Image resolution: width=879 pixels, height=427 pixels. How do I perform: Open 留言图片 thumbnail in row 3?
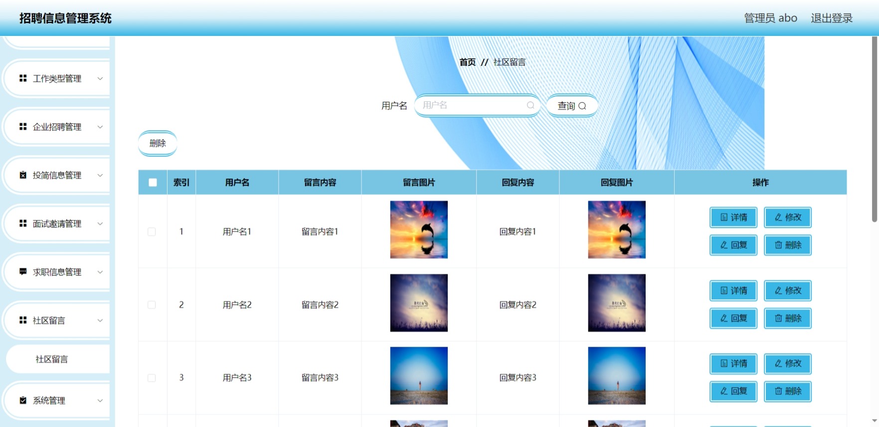[419, 376]
